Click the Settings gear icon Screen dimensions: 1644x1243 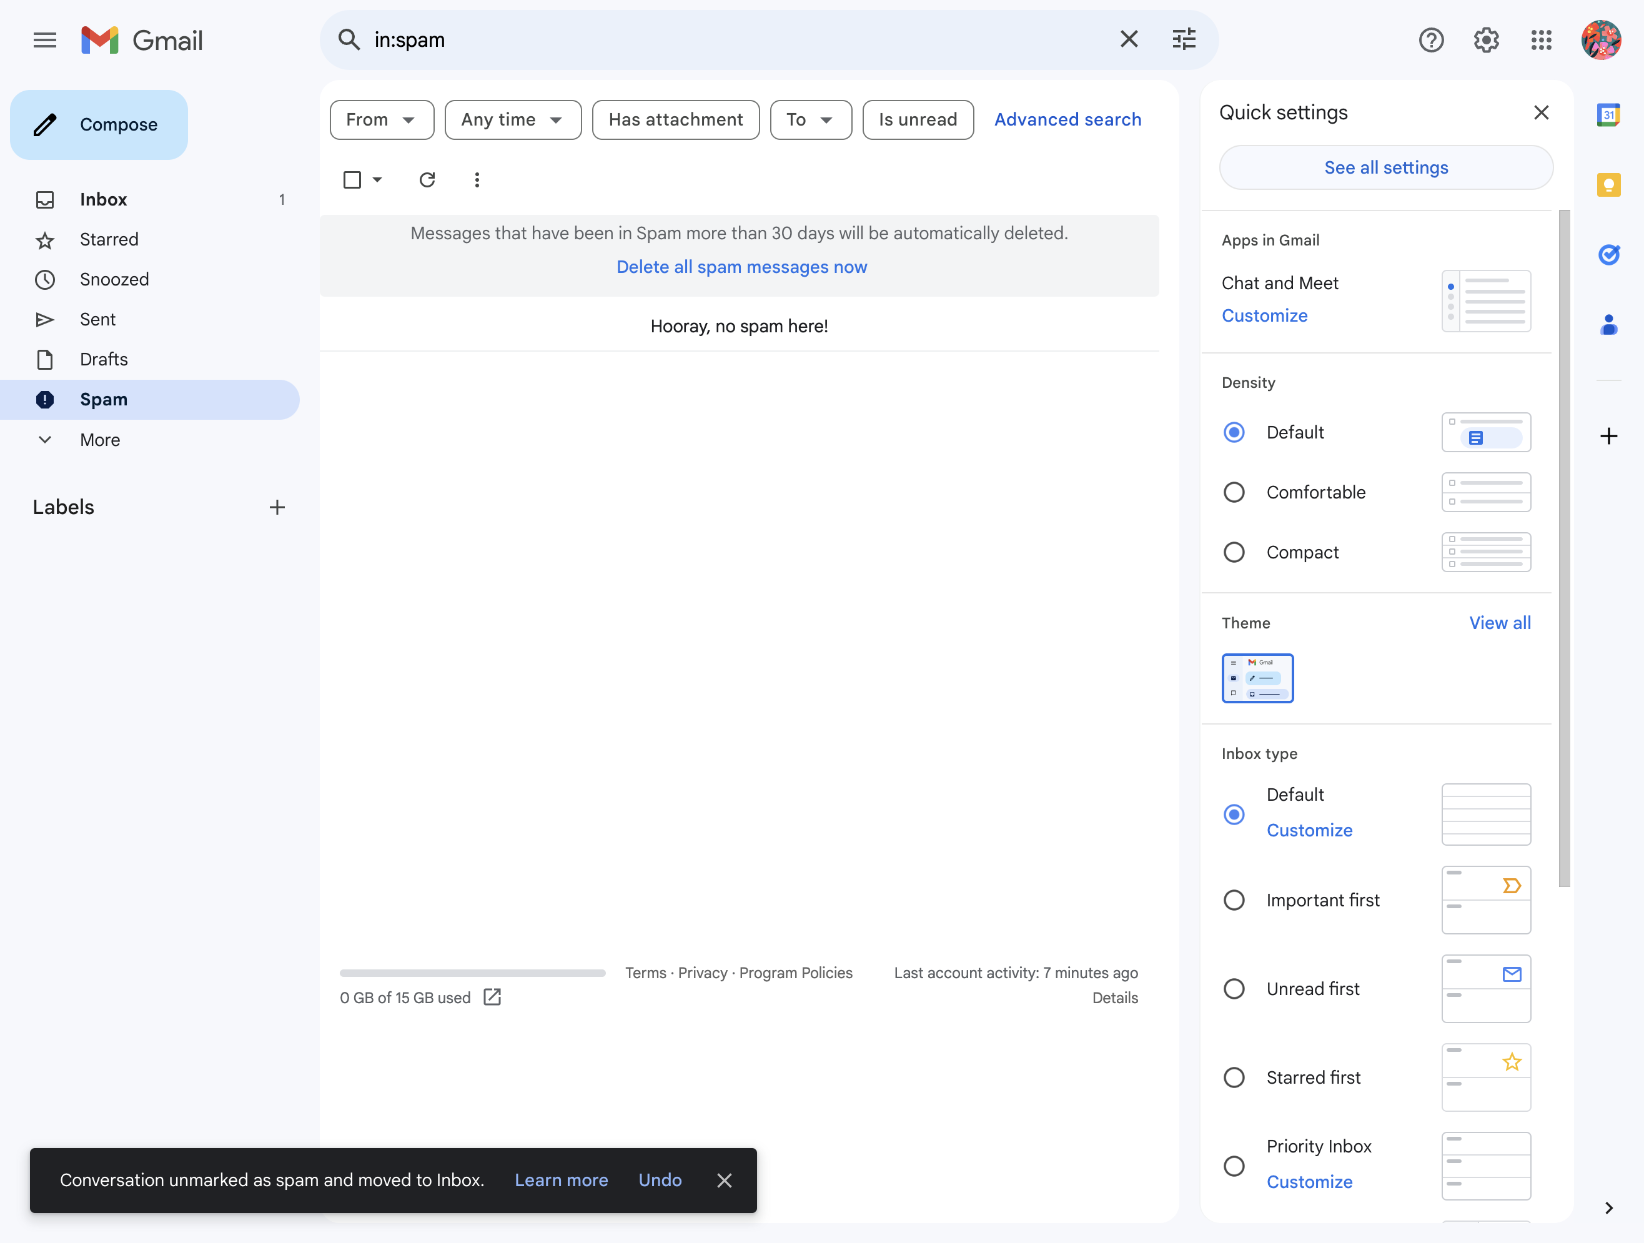pyautogui.click(x=1486, y=40)
